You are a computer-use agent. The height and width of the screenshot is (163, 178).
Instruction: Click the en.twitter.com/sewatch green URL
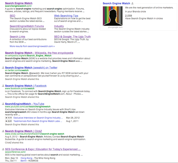[17, 70]
